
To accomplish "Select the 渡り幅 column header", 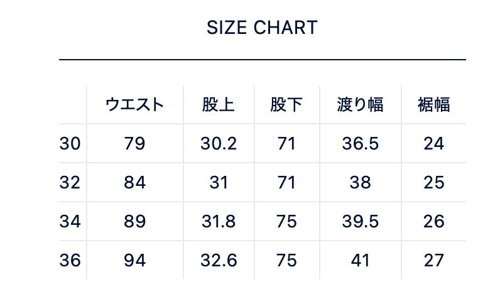I will [x=360, y=104].
